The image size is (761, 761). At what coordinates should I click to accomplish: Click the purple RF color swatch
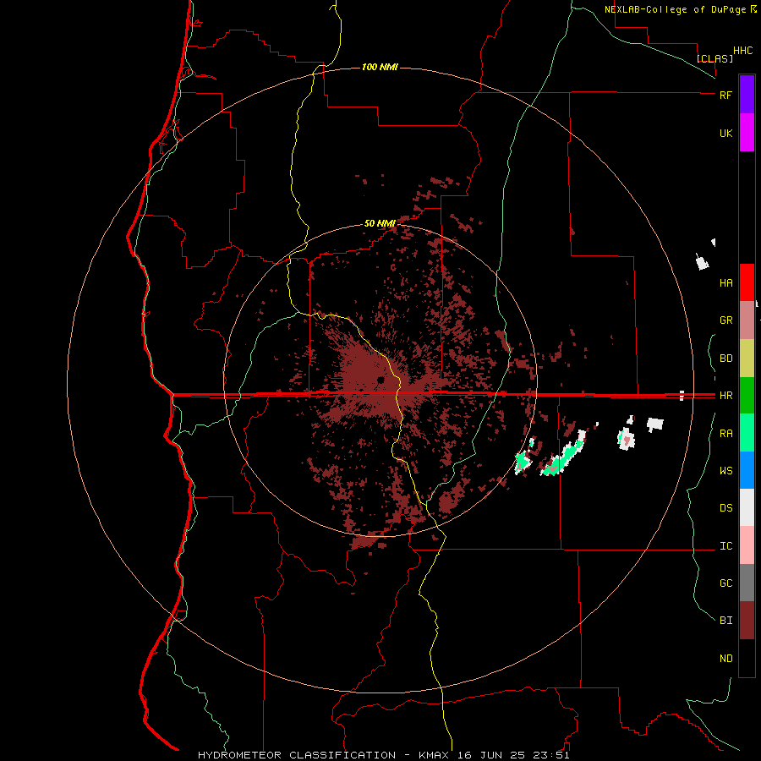tap(747, 94)
